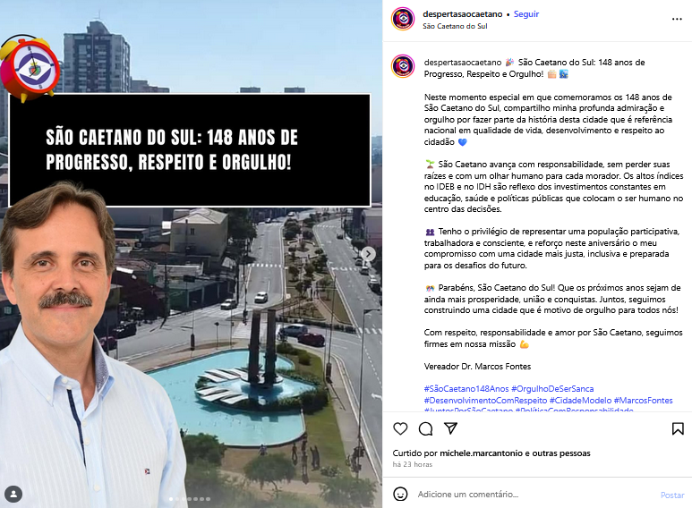This screenshot has width=692, height=508.
Task: Click the #SãoCaetano148Anos hashtag
Action: (466, 389)
